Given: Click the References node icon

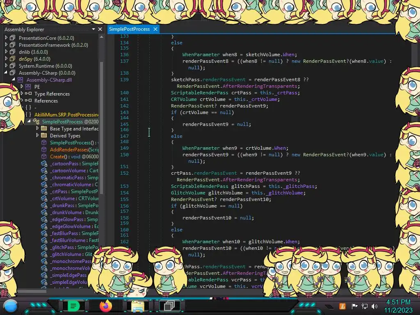Looking at the screenshot, I should pyautogui.click(x=28, y=100).
